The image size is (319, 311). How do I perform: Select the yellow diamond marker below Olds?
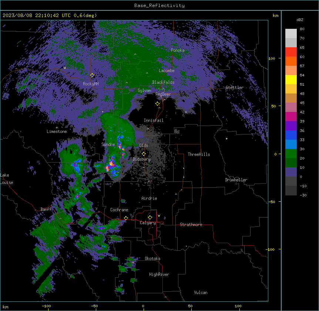coord(144,154)
